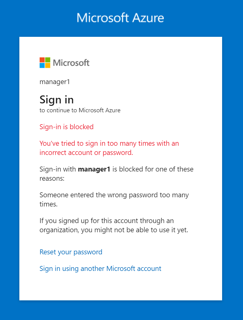Click the blue square of the Microsoft logo
Image resolution: width=243 pixels, height=320 pixels.
(42, 66)
